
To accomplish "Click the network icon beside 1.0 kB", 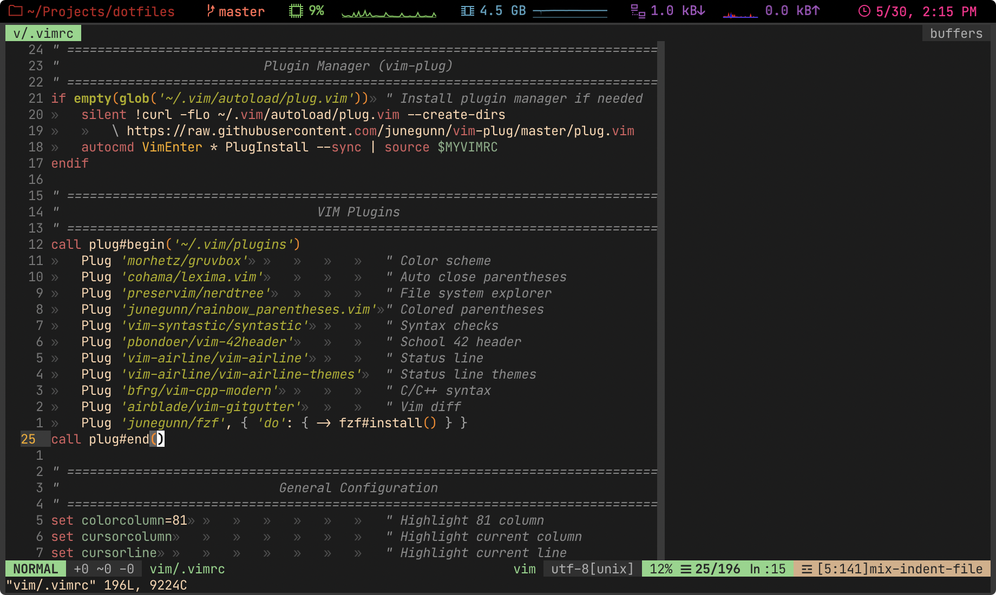I will click(x=638, y=11).
